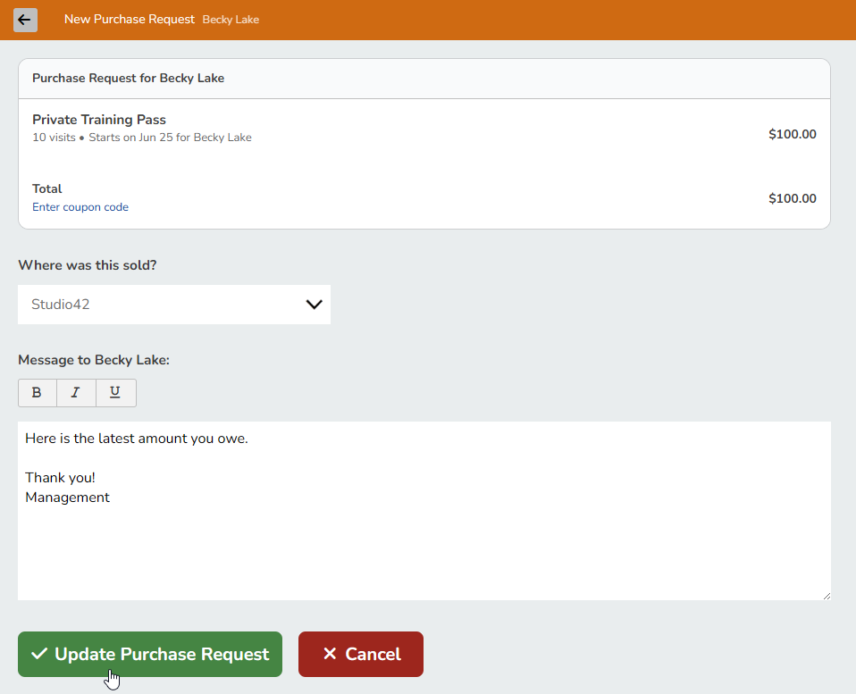Open the Studio42 sale location dropdown
856x694 pixels.
click(161, 305)
